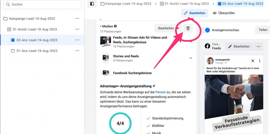Select 01-Anz-Lead-19-Aug-2023 in the sidebar tree
The width and height of the screenshot is (270, 134).
coord(37,51)
